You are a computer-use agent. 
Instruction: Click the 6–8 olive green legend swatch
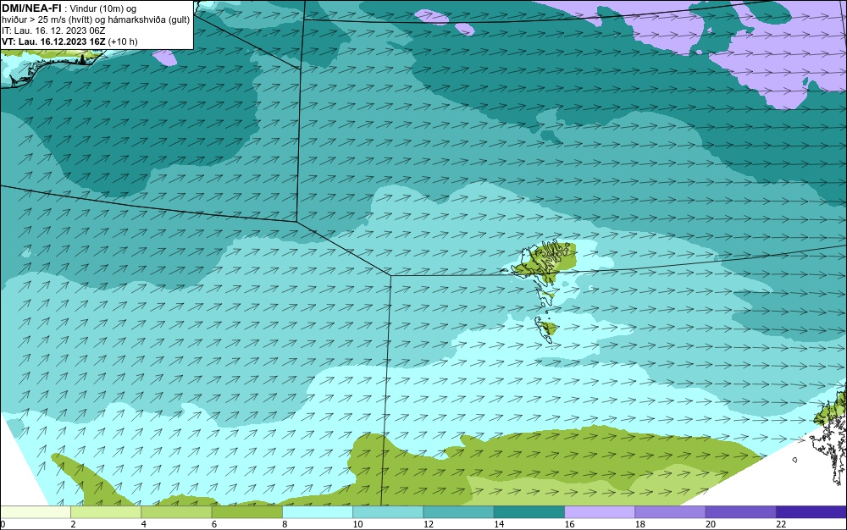click(246, 511)
